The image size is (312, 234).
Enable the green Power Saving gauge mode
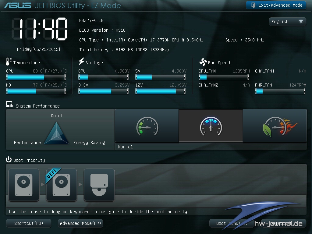(147, 126)
